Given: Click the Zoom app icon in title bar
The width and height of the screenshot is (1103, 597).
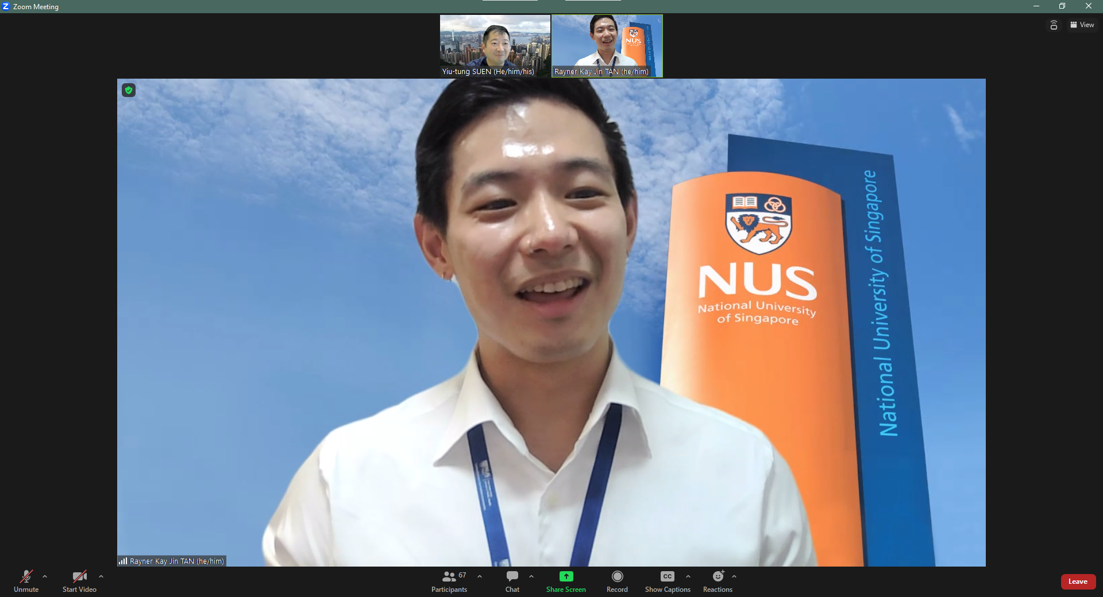Looking at the screenshot, I should pyautogui.click(x=6, y=6).
